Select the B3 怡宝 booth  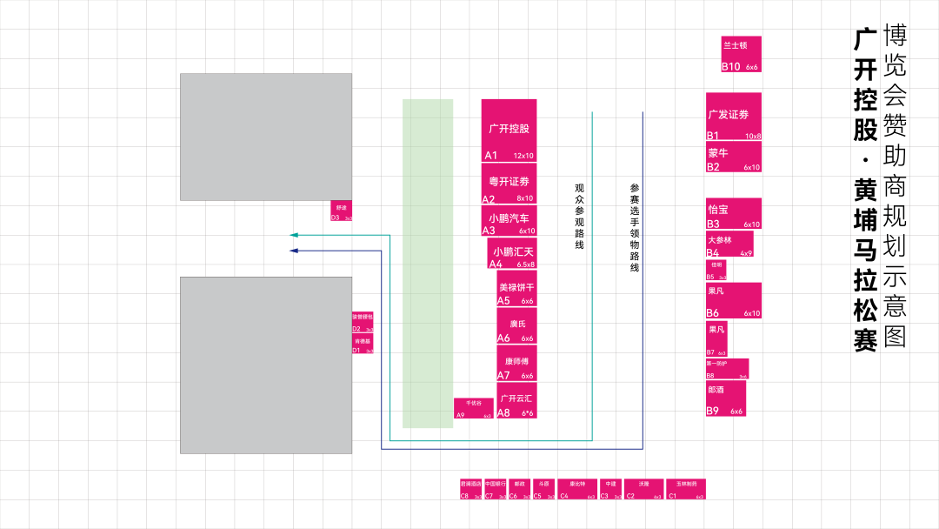(733, 213)
